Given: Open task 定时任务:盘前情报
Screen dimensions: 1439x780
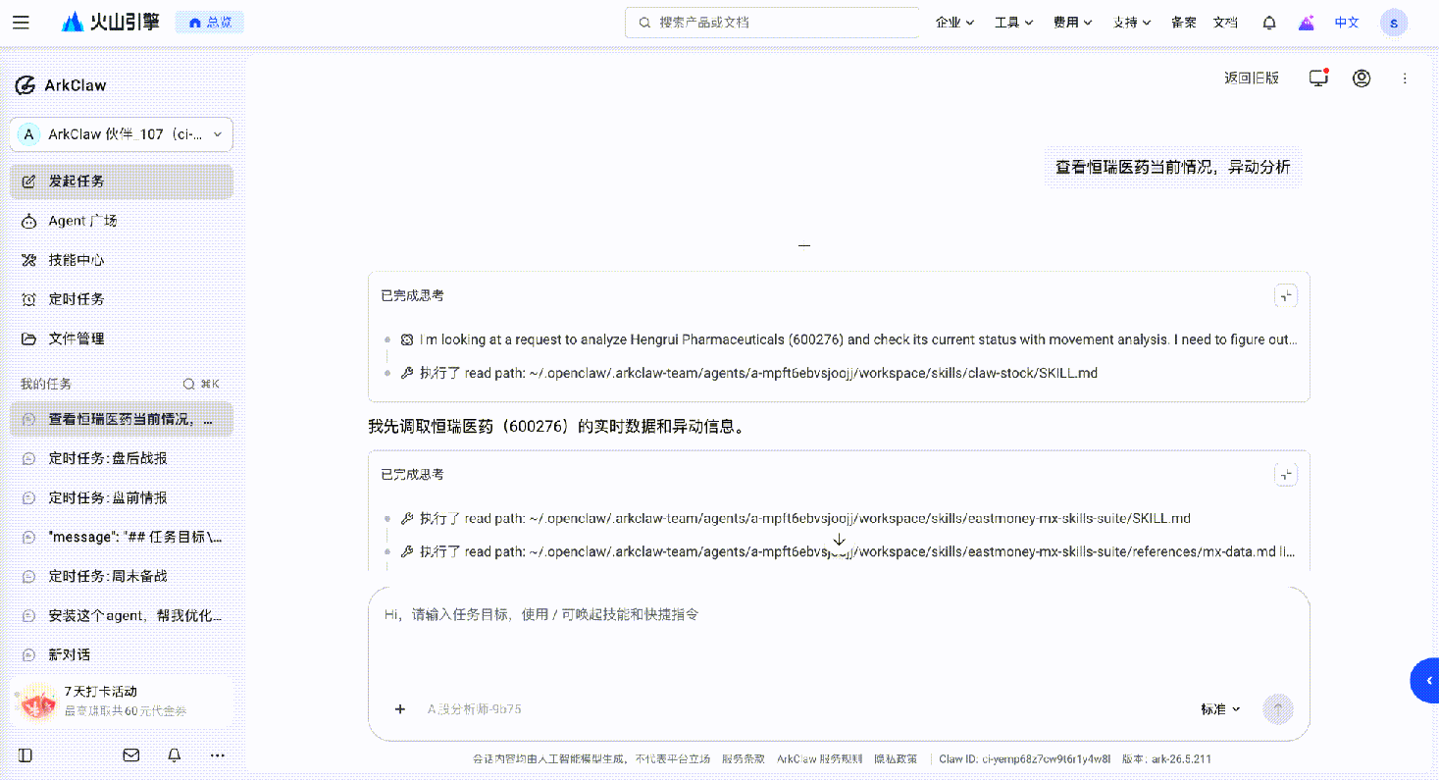Looking at the screenshot, I should pyautogui.click(x=122, y=497).
